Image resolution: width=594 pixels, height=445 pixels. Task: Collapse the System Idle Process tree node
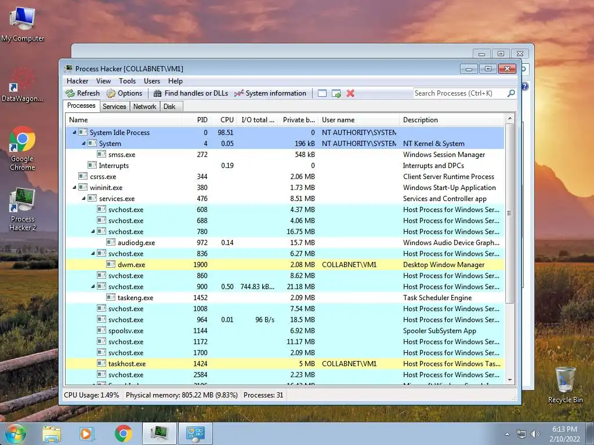tap(74, 133)
